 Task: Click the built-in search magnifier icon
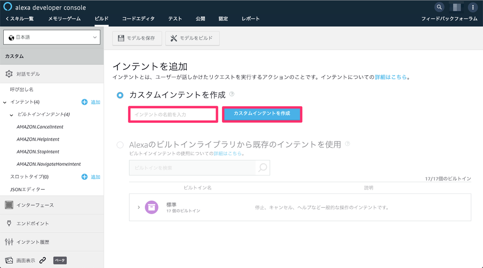(x=263, y=168)
